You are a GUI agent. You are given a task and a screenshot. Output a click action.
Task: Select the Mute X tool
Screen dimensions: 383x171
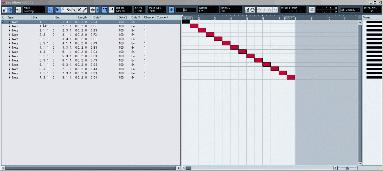(x=79, y=10)
